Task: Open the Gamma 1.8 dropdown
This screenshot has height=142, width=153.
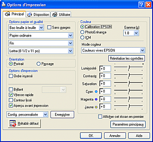Action: click(x=131, y=33)
